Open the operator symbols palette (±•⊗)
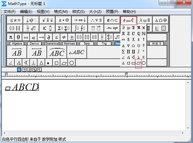 [x=64, y=20]
